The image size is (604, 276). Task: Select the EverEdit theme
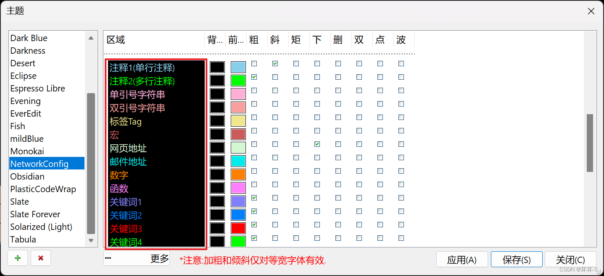[x=47, y=114]
